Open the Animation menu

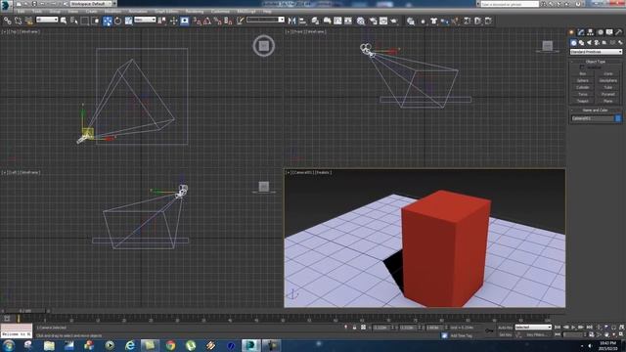point(138,12)
